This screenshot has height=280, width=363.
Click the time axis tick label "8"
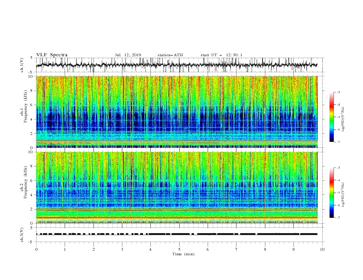265,249
